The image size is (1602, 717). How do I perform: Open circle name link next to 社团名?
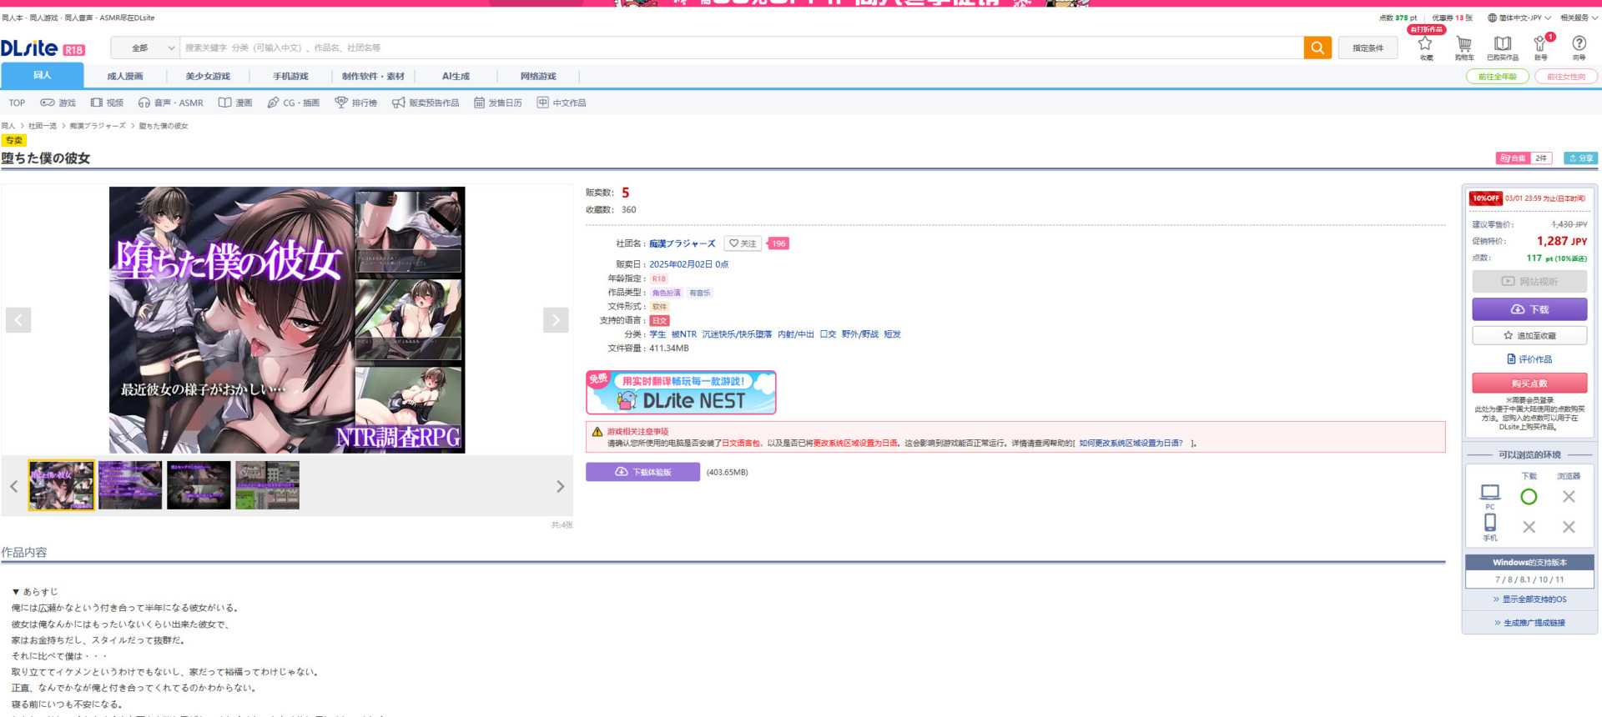[683, 243]
